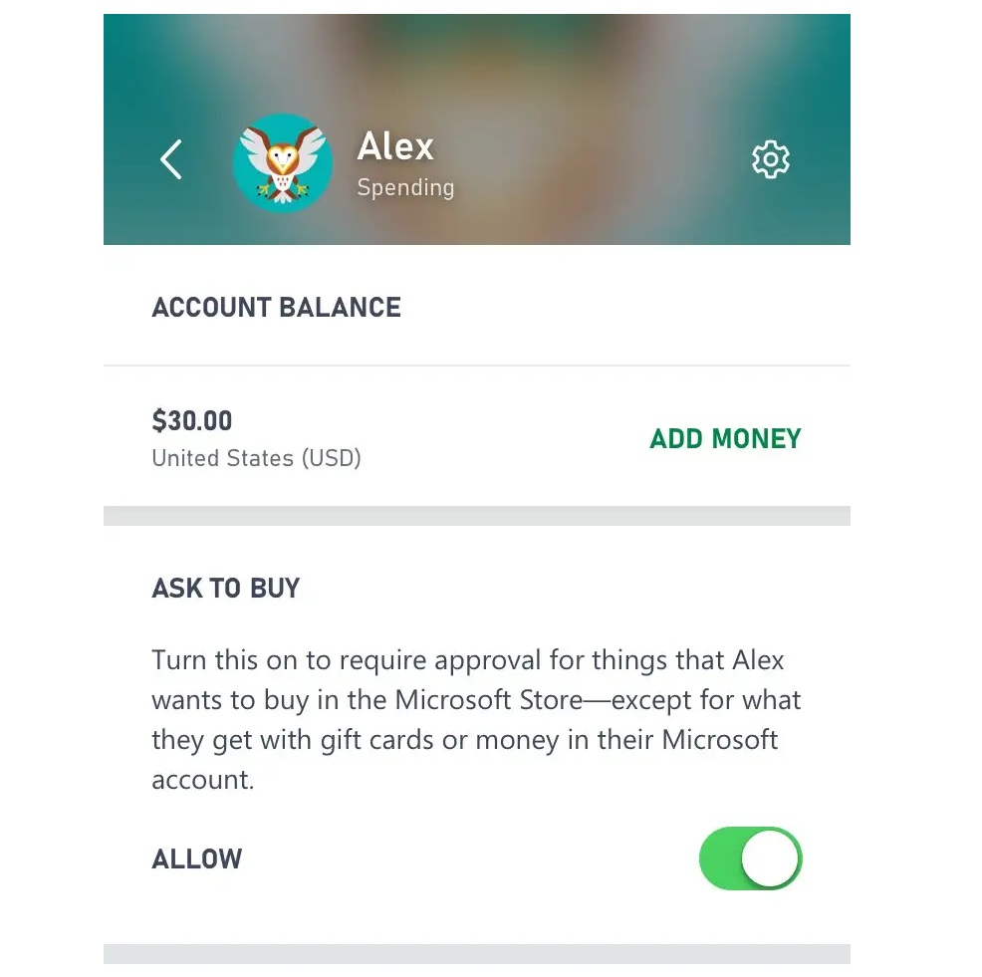Tap the ALLOW label beside the switch
The width and height of the screenshot is (982, 977).
point(196,859)
